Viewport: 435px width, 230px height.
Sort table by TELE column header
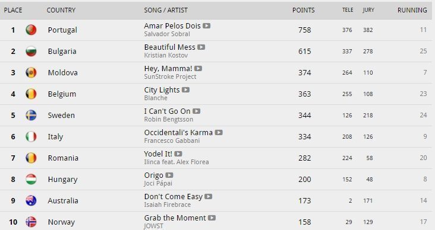(348, 10)
